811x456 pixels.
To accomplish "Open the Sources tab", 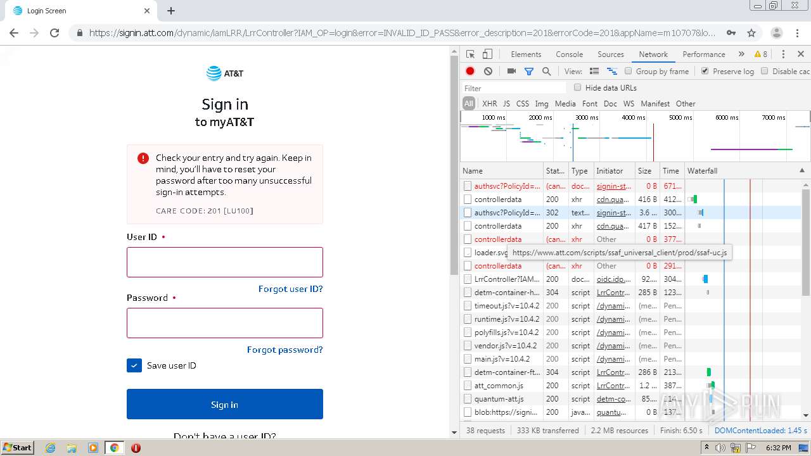I will [x=611, y=54].
